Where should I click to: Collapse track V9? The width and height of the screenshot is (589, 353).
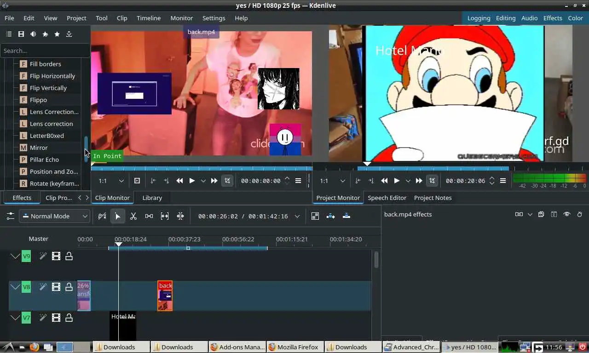[x=15, y=256]
